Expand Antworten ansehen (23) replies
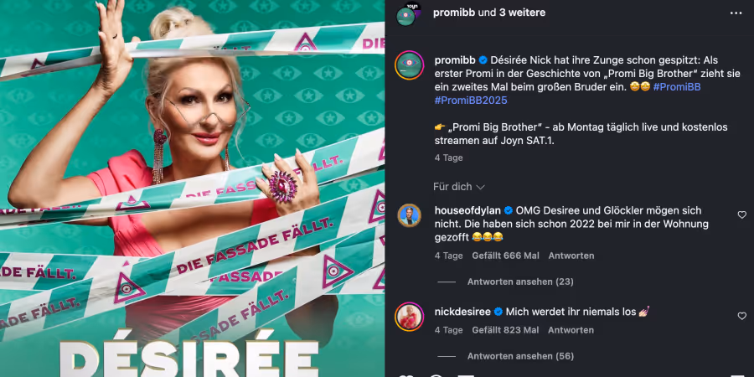 [520, 281]
